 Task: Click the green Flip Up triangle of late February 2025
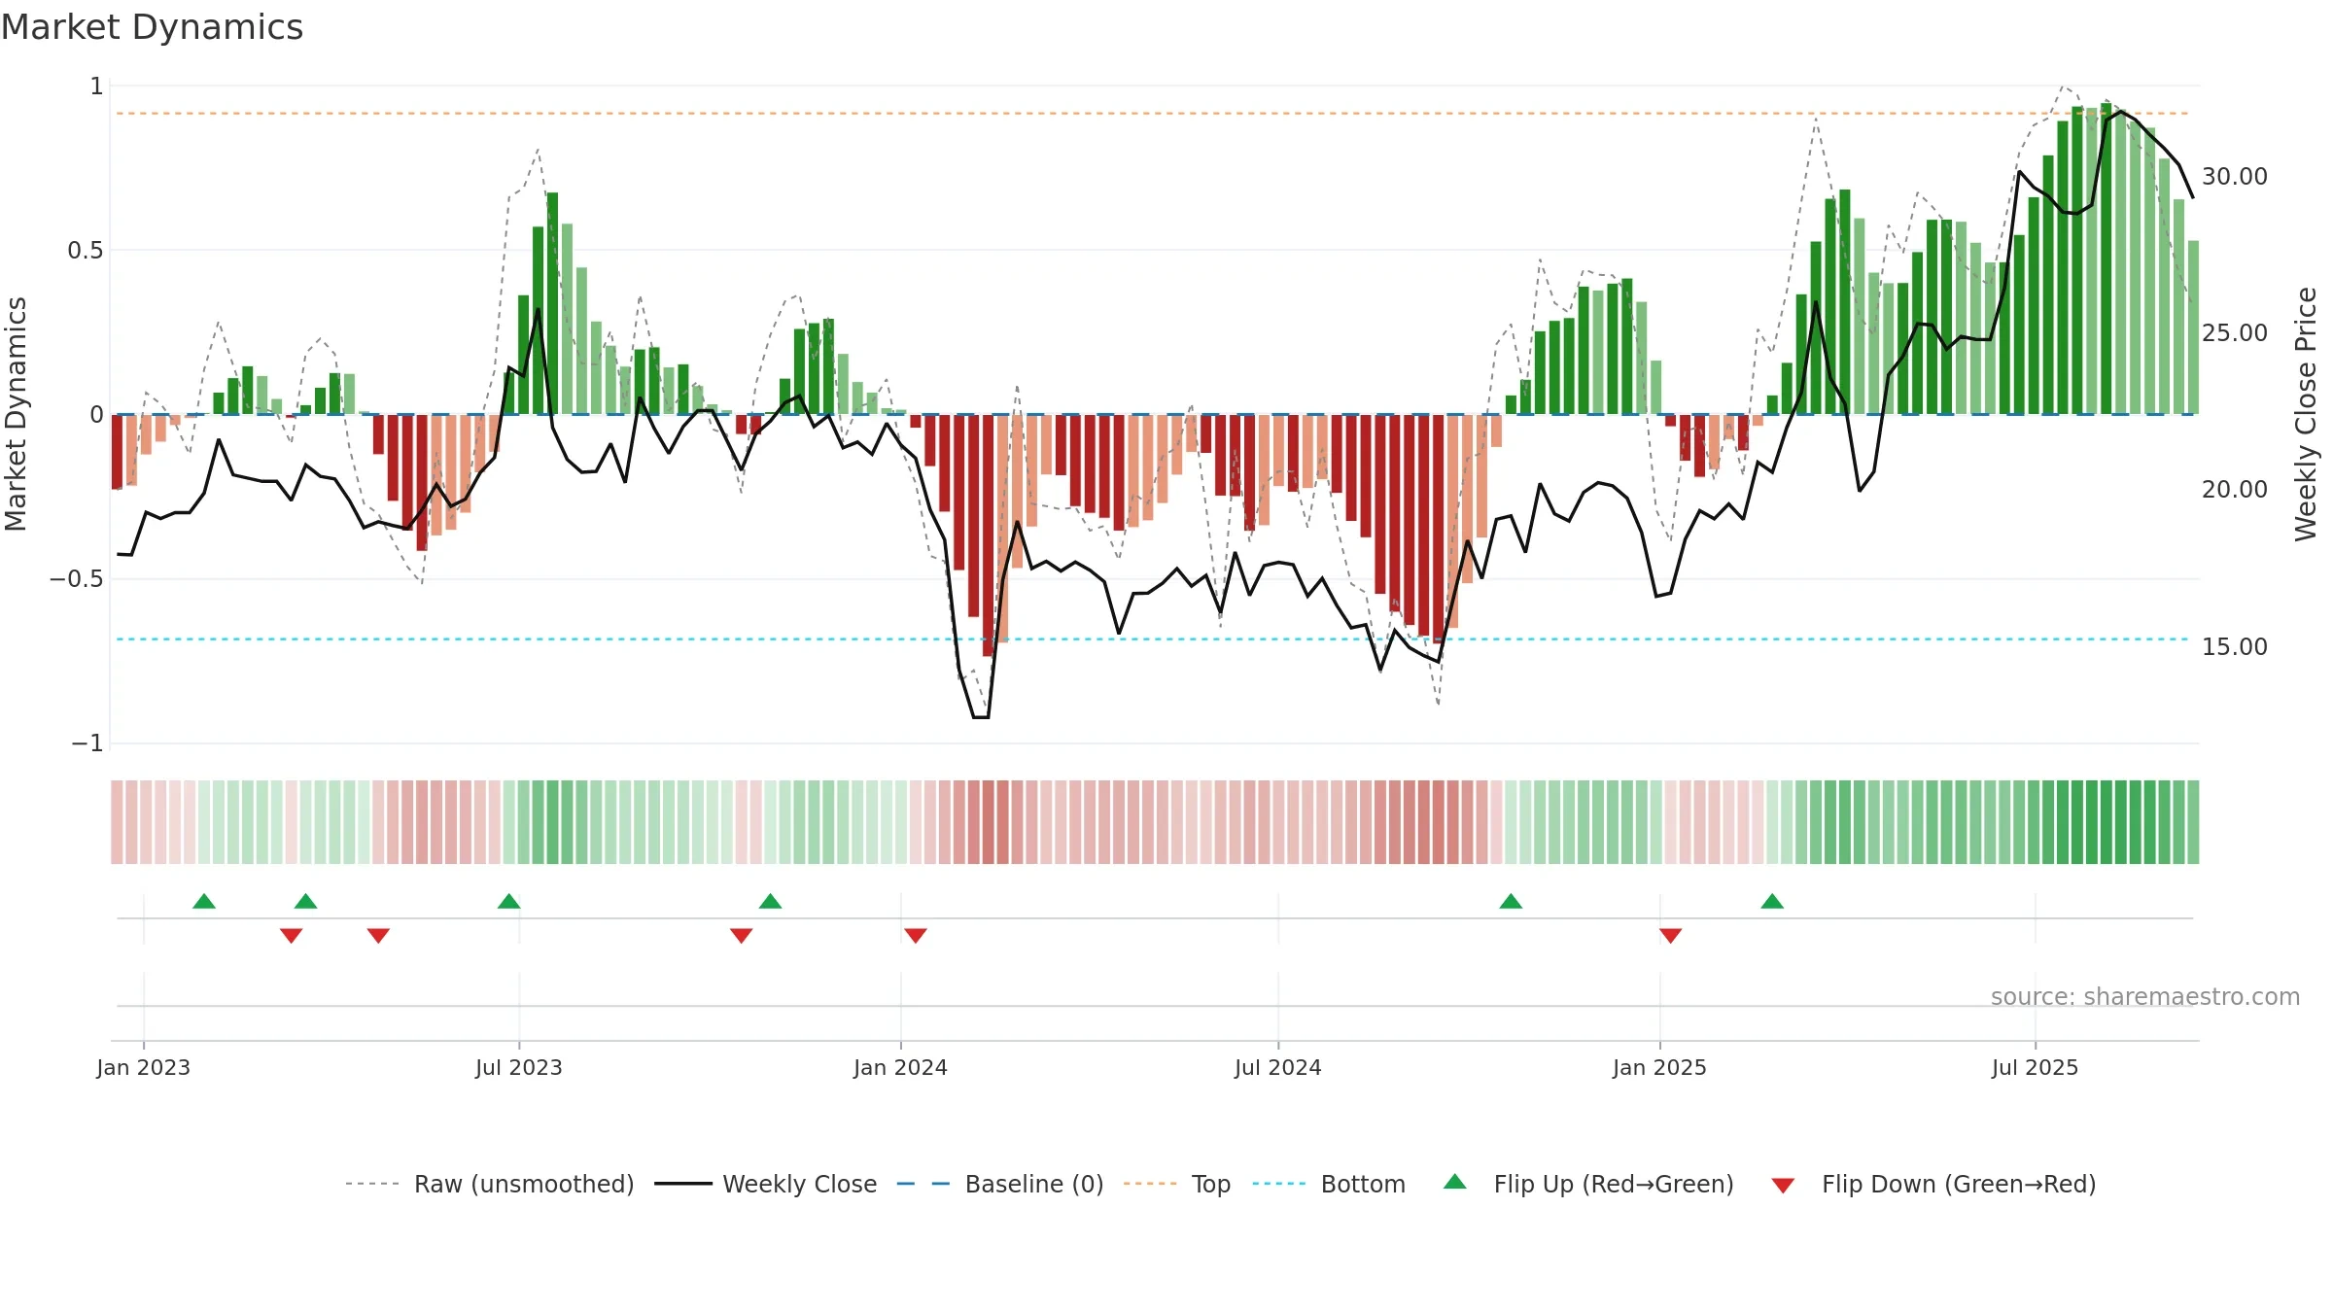point(1772,901)
